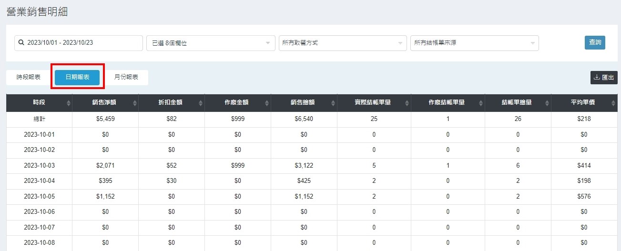
Task: Click sort arrows beside 作廢金額 header
Action: [267, 103]
